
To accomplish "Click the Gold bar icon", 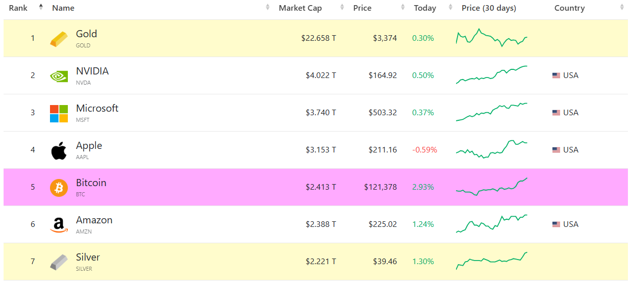I will coord(59,39).
